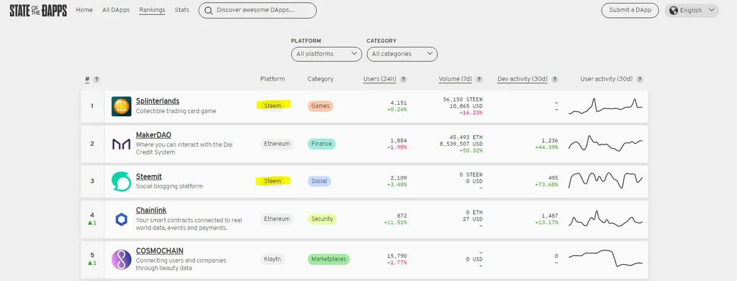Screen dimensions: 737x281
Task: Click the Chainlink hexagon icon
Action: pos(121,219)
